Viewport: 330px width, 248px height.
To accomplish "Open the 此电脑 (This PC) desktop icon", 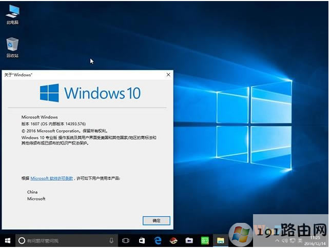I will pos(12,12).
